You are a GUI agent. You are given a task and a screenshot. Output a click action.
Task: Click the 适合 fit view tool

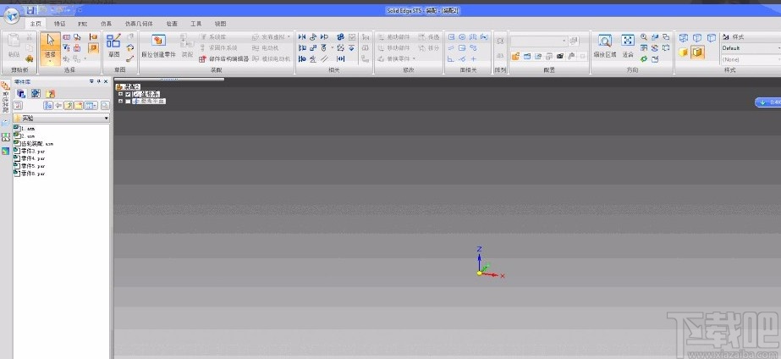pyautogui.click(x=628, y=46)
